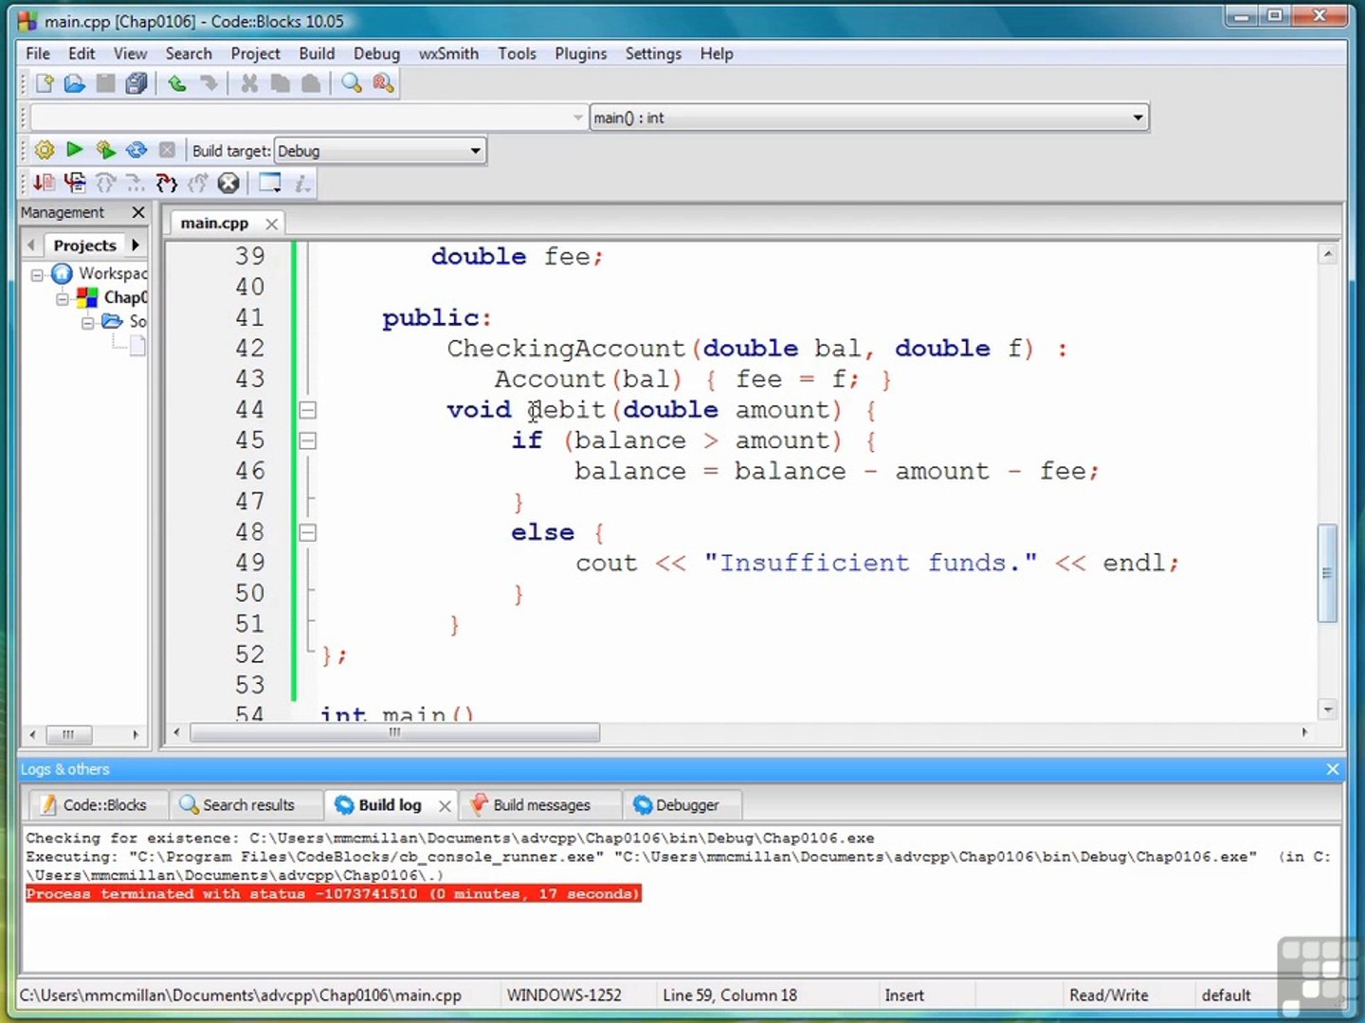1365x1023 pixels.
Task: Show next Management tab with right arrow
Action: [x=136, y=245]
